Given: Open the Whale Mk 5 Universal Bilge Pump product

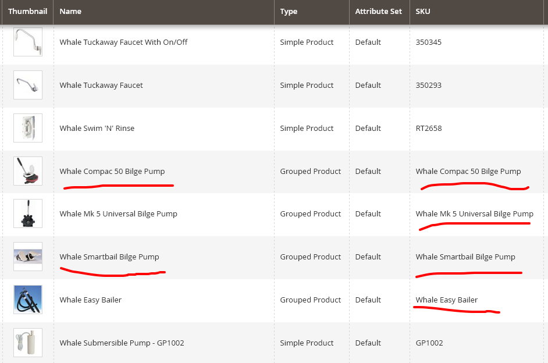Looking at the screenshot, I should (x=118, y=213).
